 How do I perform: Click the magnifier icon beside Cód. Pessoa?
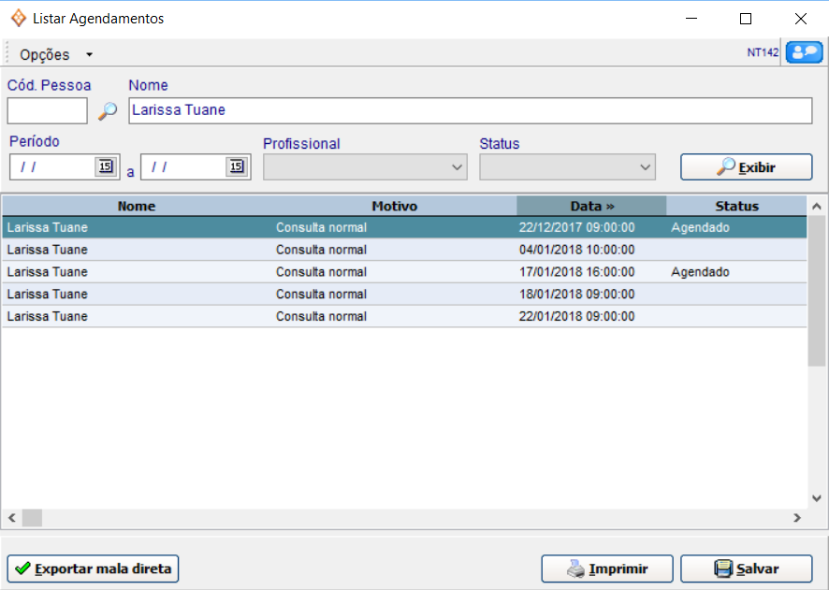(x=109, y=111)
